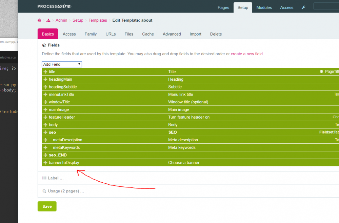Click the Templates breadcrumb link
This screenshot has height=223, width=339.
coord(98,20)
